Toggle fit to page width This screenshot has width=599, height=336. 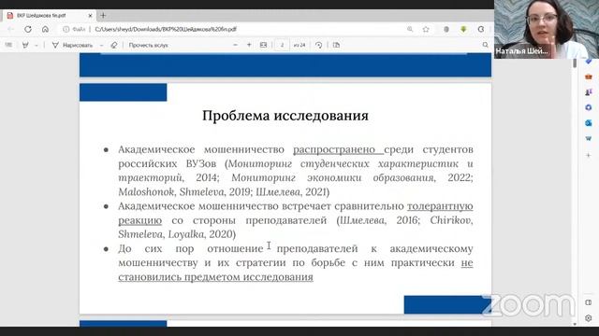coord(263,45)
